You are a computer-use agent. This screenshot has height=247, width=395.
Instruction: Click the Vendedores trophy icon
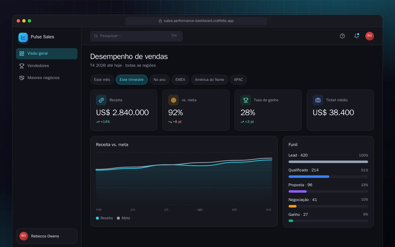click(22, 66)
